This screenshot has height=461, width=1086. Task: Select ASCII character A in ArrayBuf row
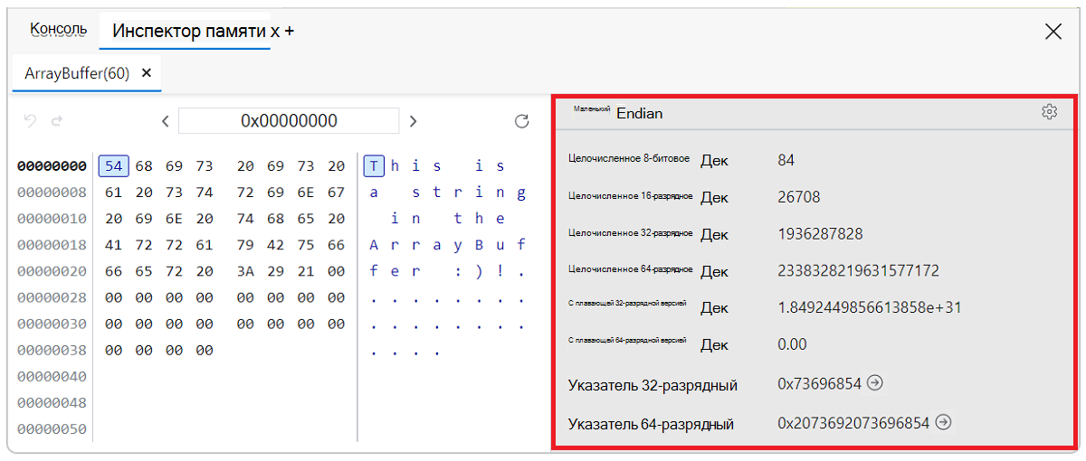click(x=375, y=245)
